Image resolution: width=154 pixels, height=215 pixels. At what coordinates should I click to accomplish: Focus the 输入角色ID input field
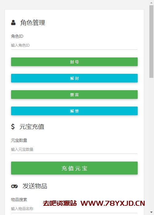(74, 45)
